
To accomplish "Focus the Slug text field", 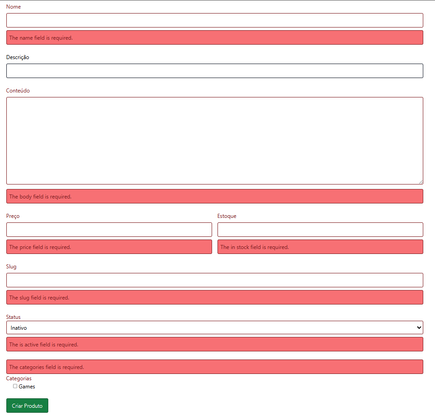I will (214, 280).
